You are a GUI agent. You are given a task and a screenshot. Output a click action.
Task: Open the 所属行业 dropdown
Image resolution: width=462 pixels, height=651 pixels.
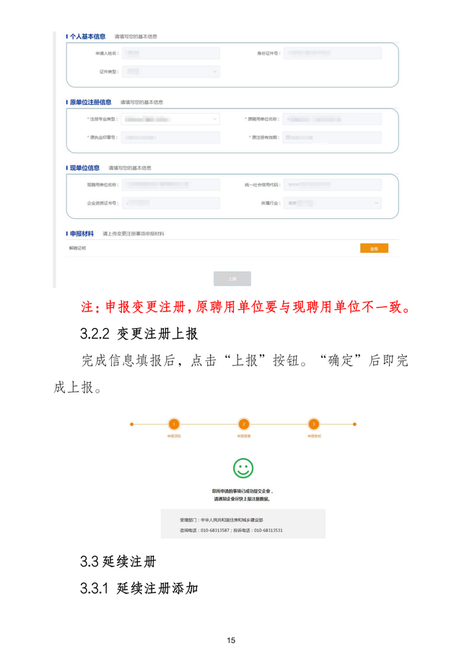click(332, 203)
